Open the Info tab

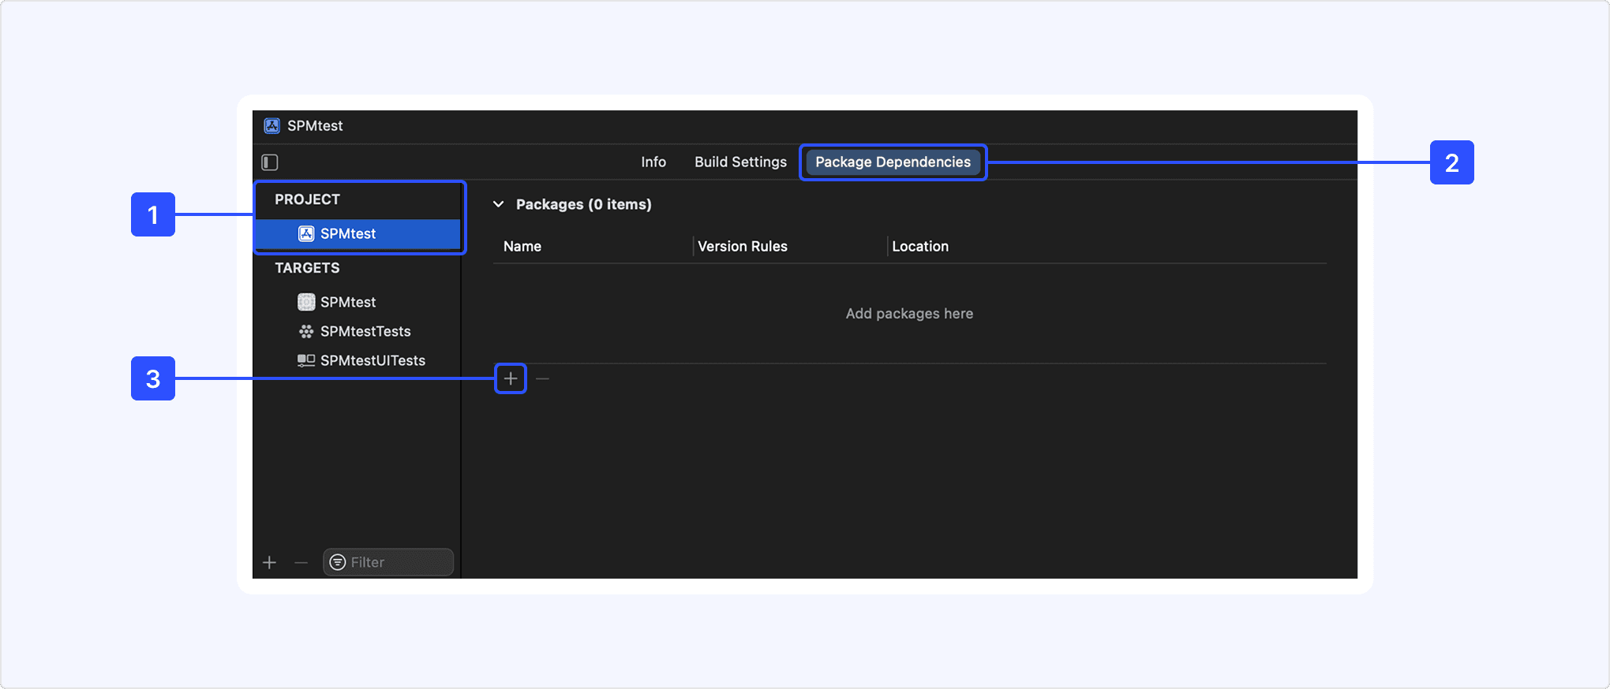[x=653, y=162]
